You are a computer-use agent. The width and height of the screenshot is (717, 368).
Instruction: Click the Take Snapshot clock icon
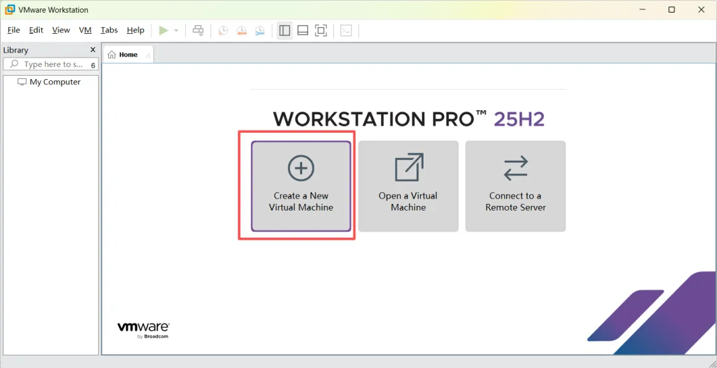click(222, 31)
